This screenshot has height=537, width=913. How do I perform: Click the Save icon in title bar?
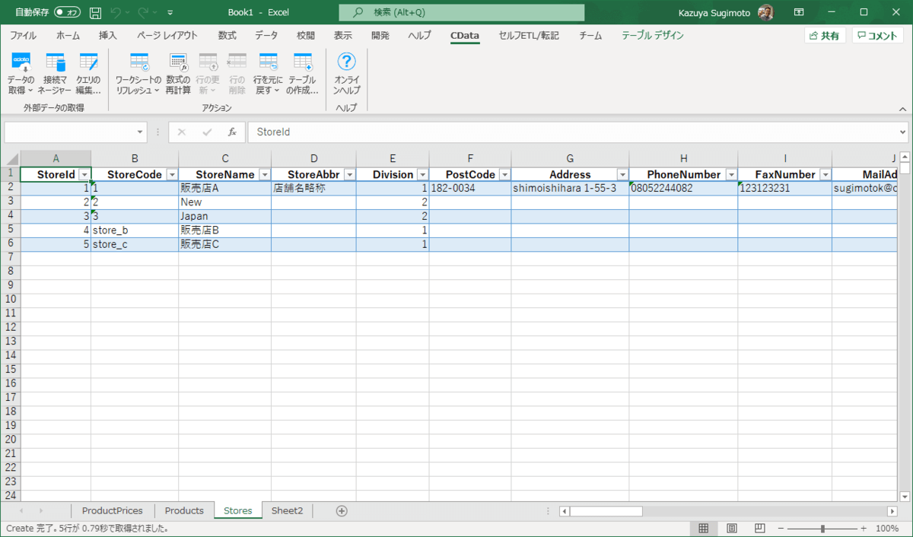pos(95,13)
